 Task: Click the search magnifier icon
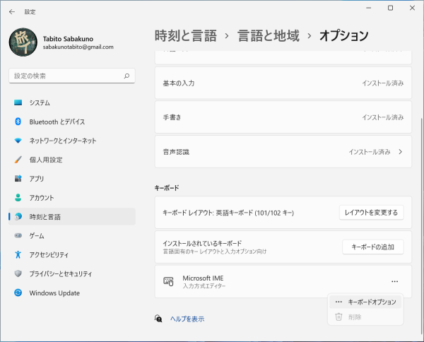[126, 76]
